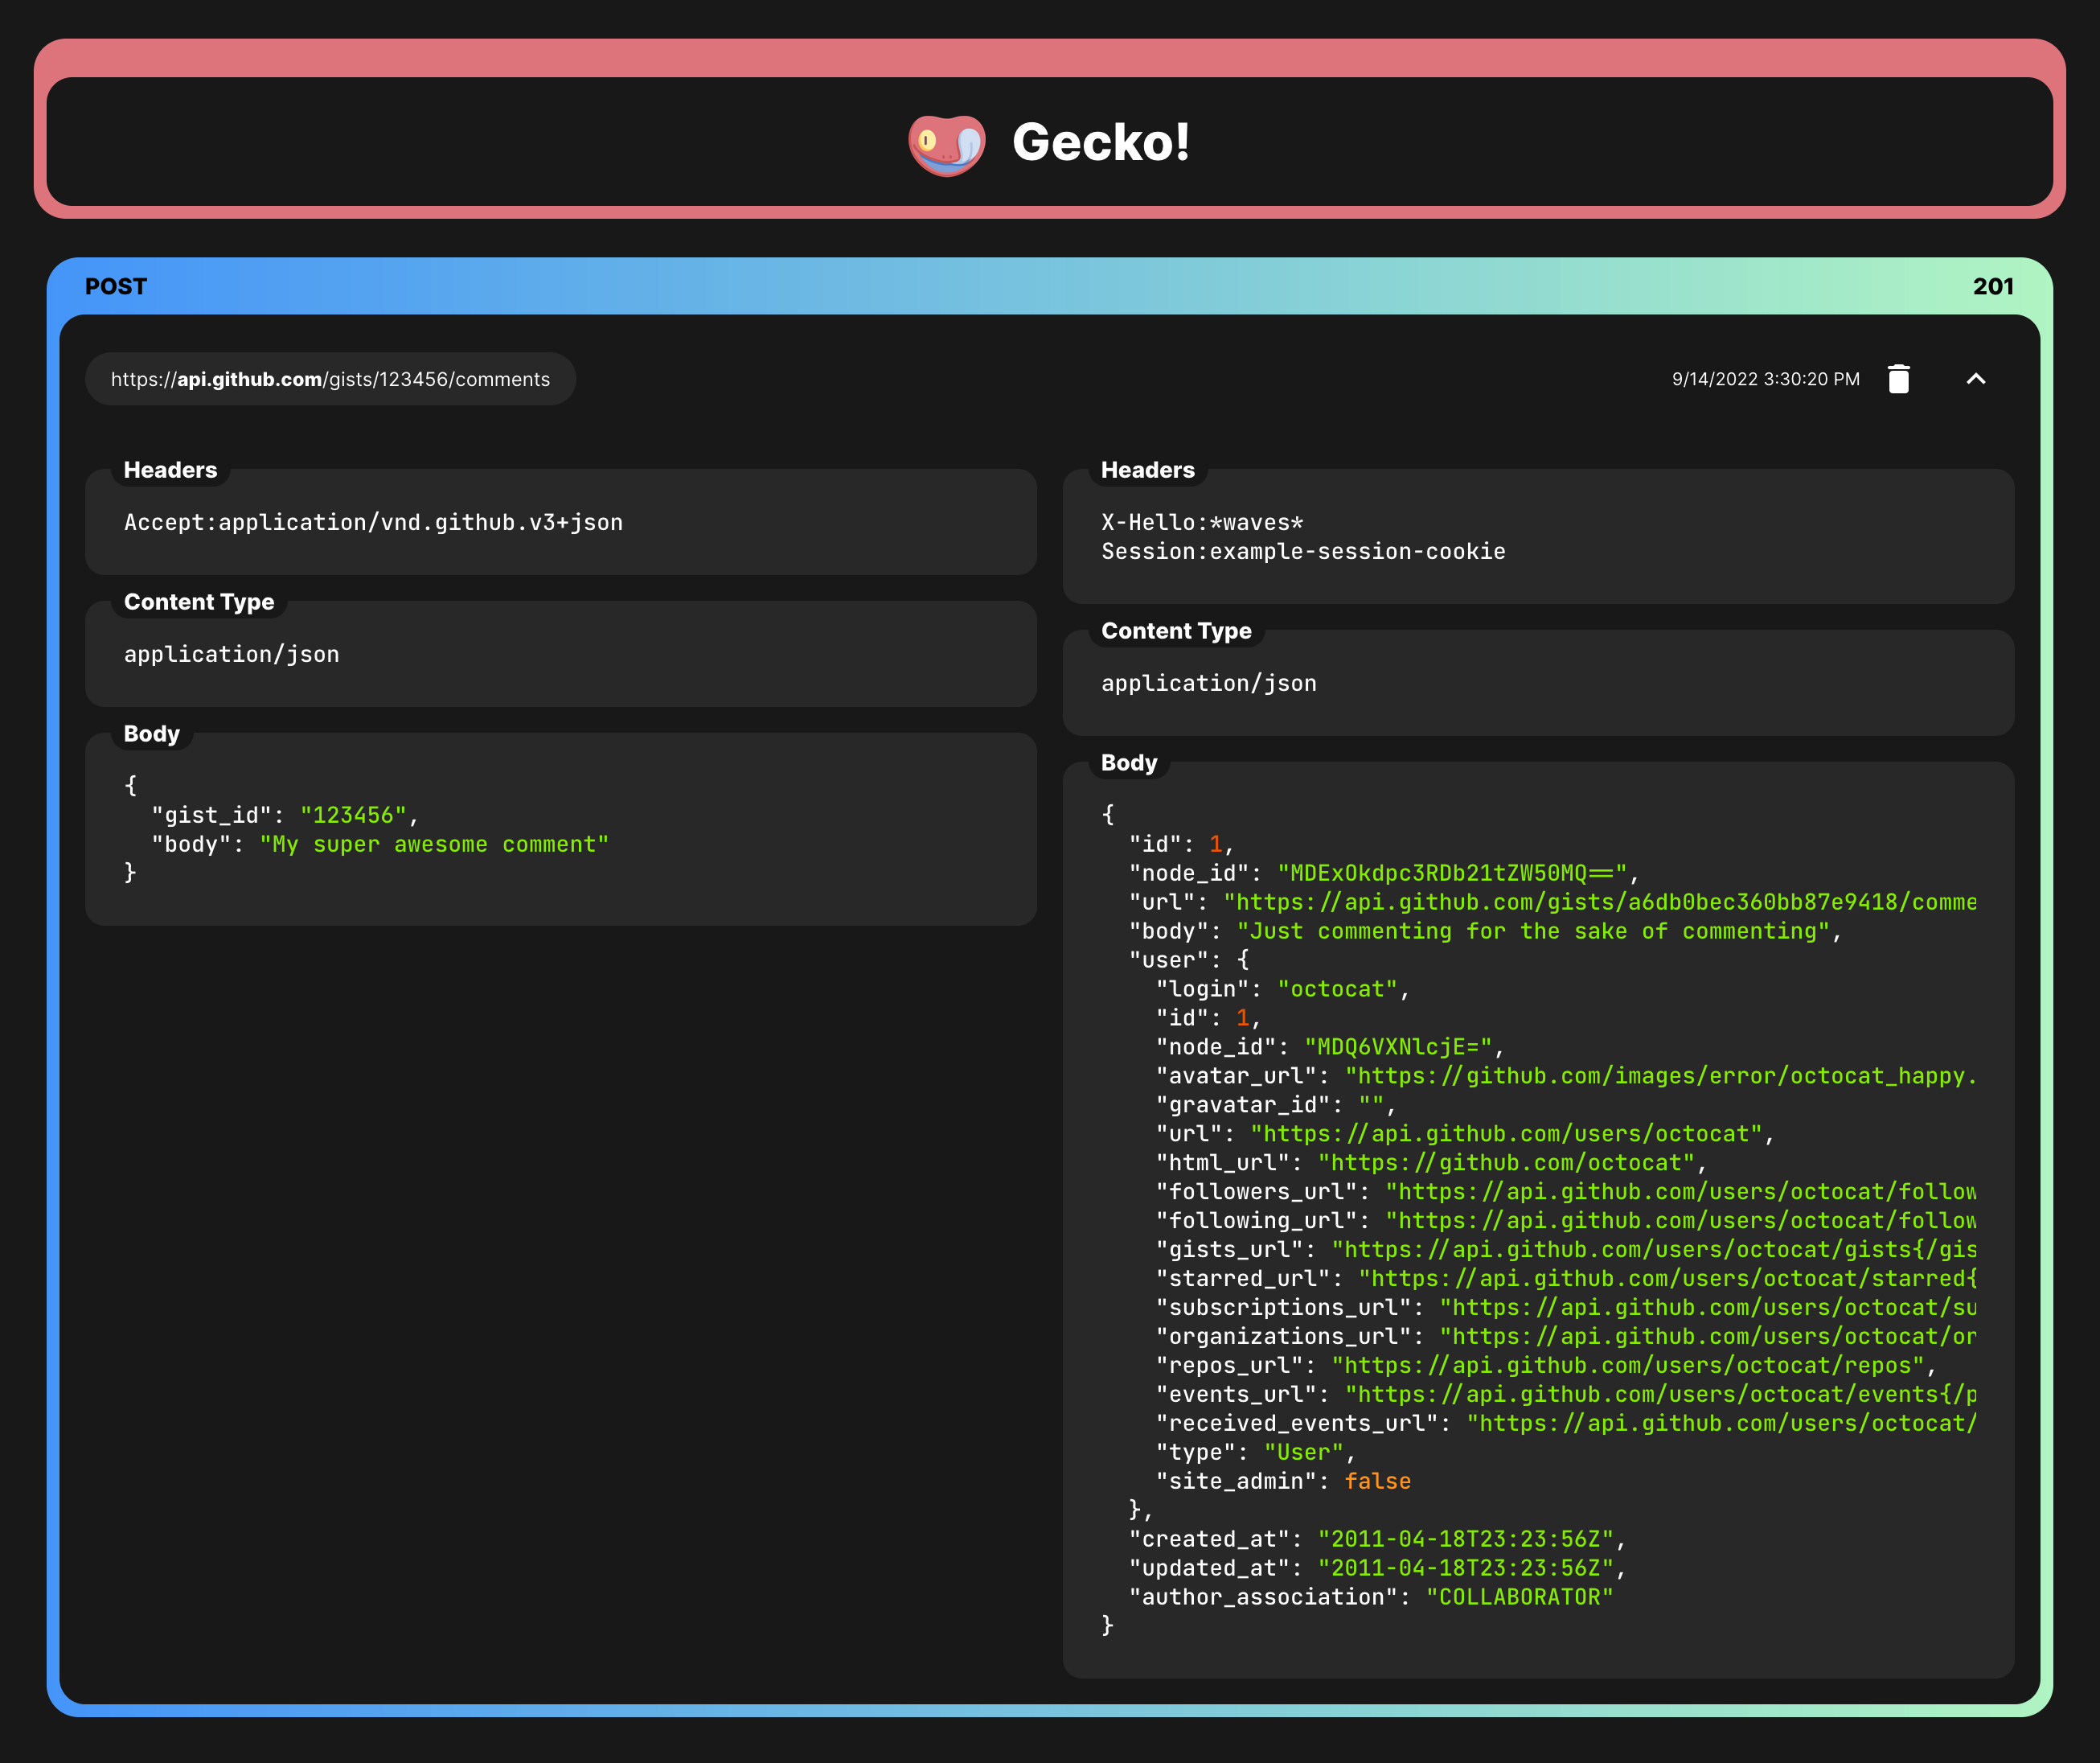The width and height of the screenshot is (2100, 1763).
Task: Click the request Content Type section label
Action: [x=199, y=602]
